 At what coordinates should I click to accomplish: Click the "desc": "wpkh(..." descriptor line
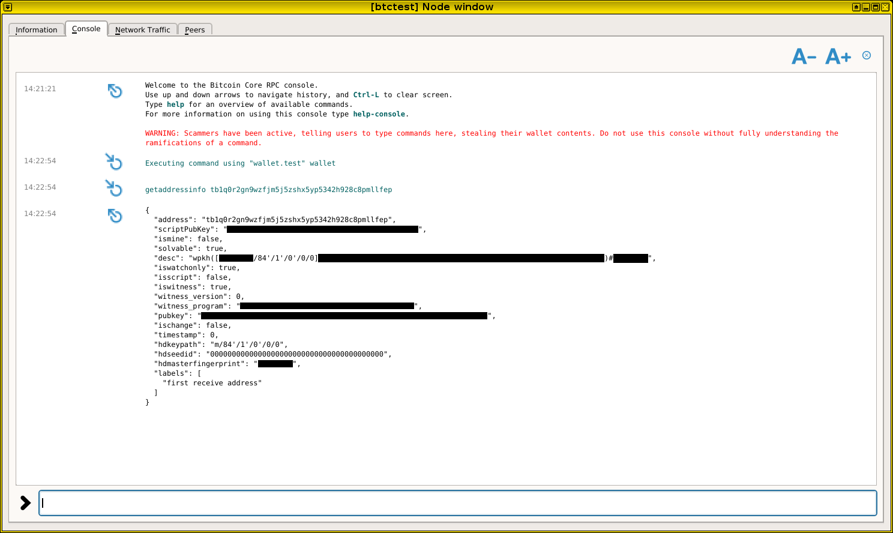(404, 258)
